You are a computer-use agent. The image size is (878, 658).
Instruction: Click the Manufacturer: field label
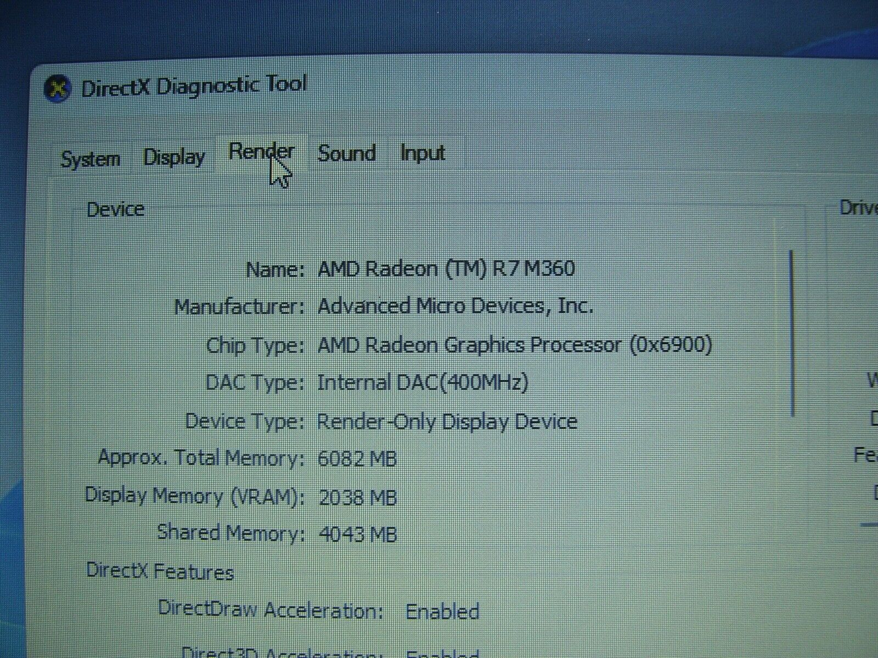(x=239, y=307)
